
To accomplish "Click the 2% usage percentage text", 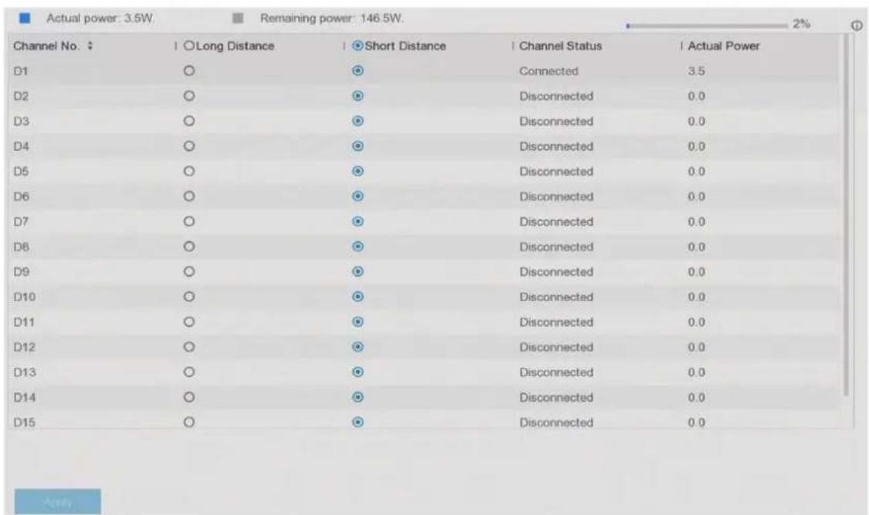I will [x=801, y=24].
